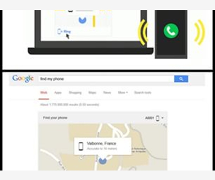Image resolution: width=215 pixels, height=180 pixels.
Task: Open the News tab
Action: tap(107, 92)
